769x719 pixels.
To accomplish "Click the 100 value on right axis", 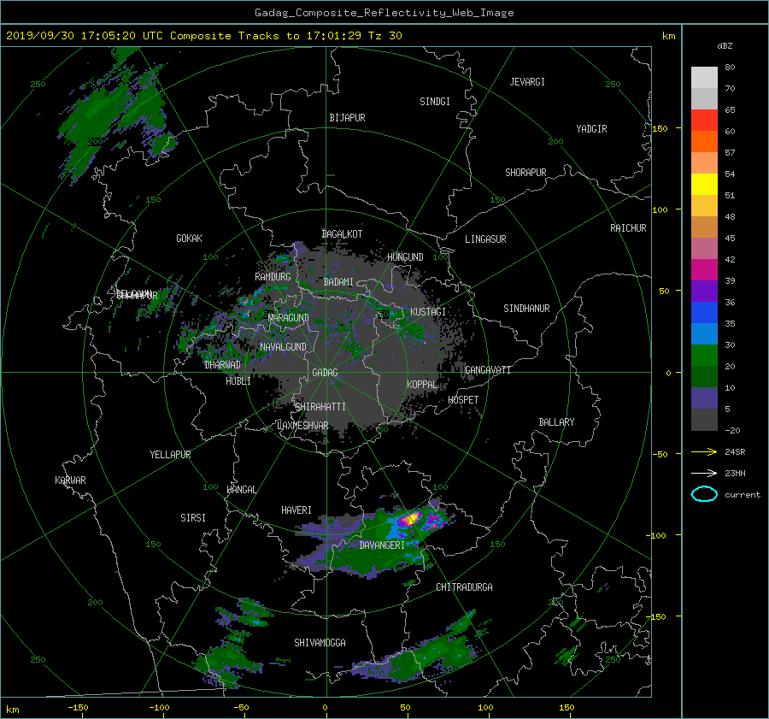I will tap(660, 210).
